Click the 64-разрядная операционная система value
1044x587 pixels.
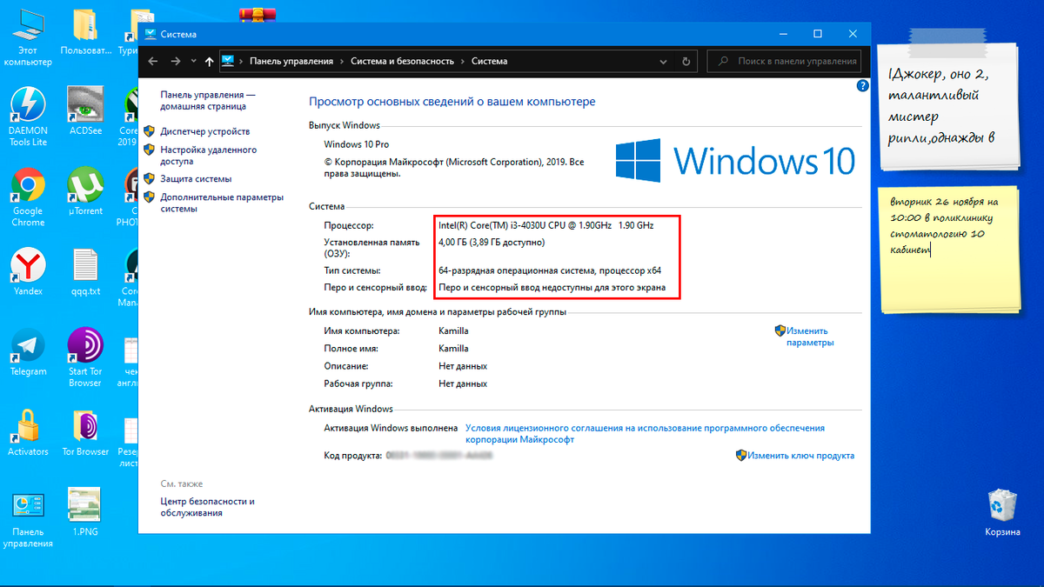tap(550, 270)
